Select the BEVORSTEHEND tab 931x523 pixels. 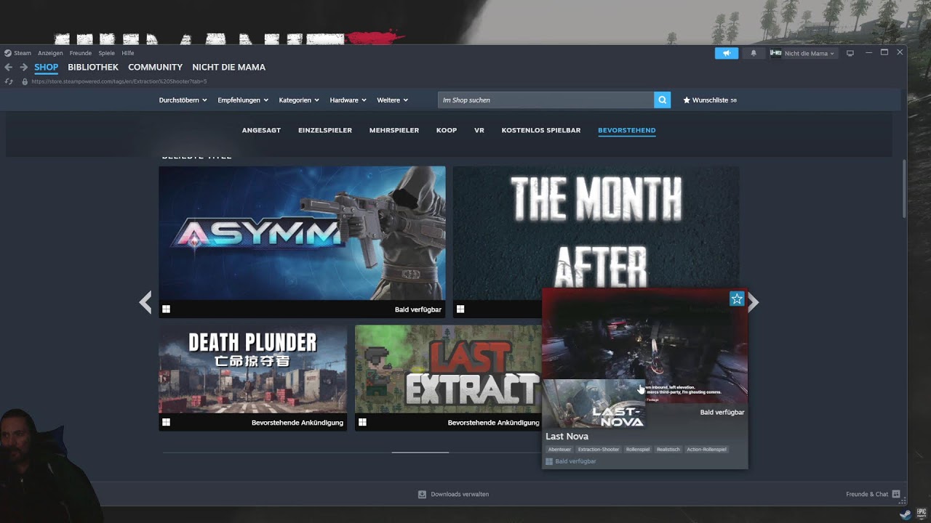[x=627, y=131]
